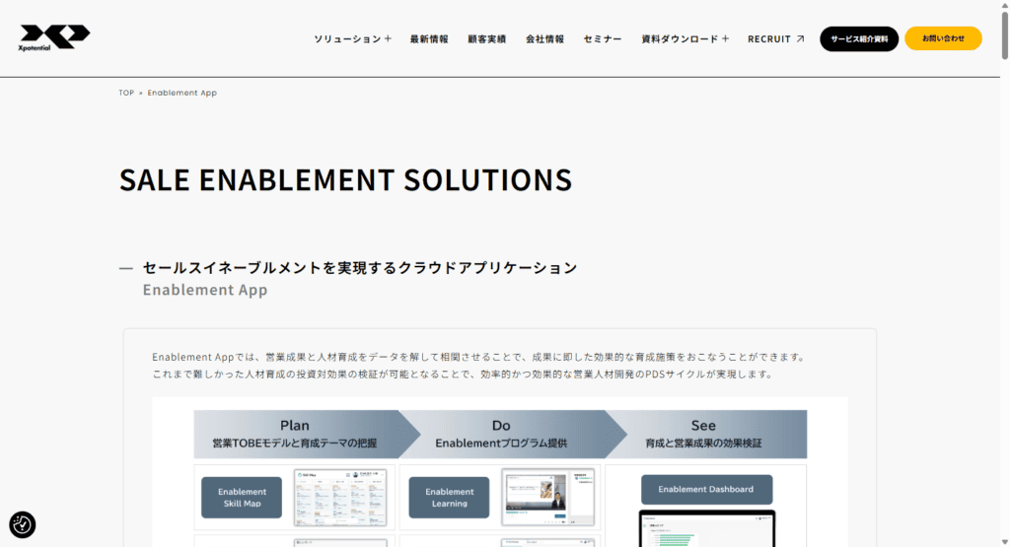Go to 顧客実績 page
This screenshot has width=1010, height=547.
click(487, 38)
